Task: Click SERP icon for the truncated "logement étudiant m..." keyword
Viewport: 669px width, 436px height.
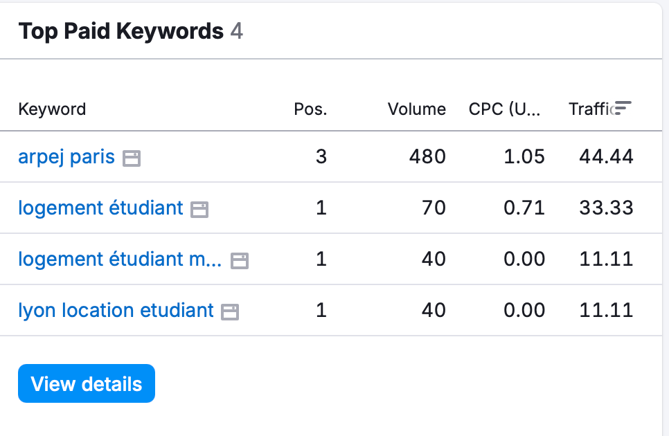Action: (239, 259)
